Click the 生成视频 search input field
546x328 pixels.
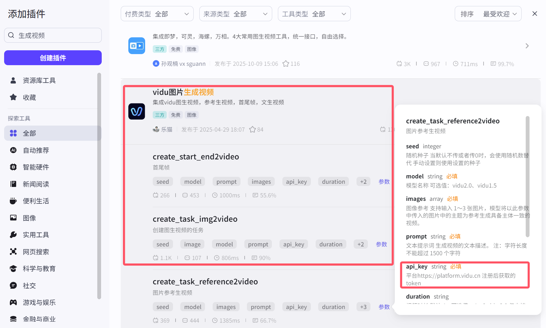click(53, 35)
